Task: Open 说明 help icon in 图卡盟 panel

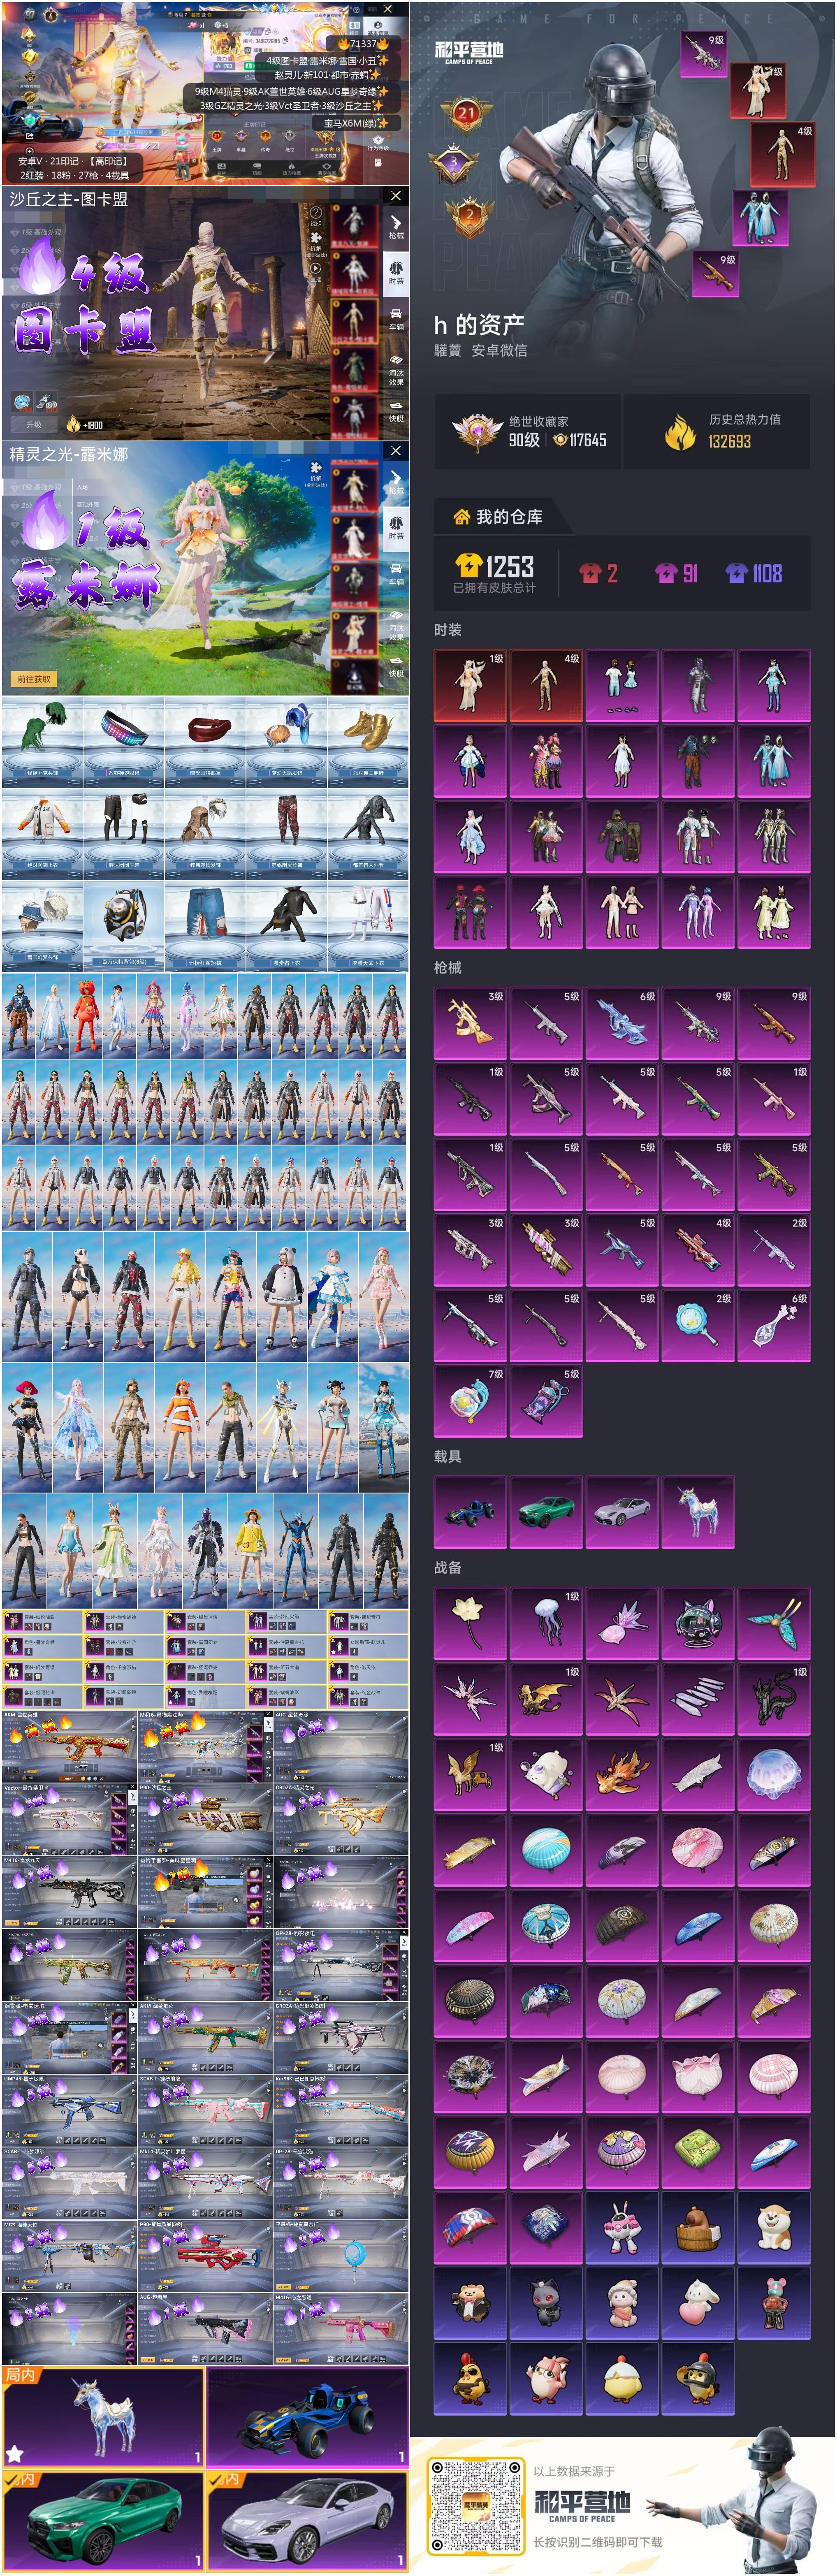Action: (316, 214)
